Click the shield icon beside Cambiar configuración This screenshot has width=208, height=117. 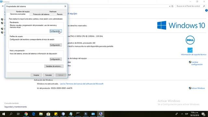pyautogui.click(x=190, y=62)
